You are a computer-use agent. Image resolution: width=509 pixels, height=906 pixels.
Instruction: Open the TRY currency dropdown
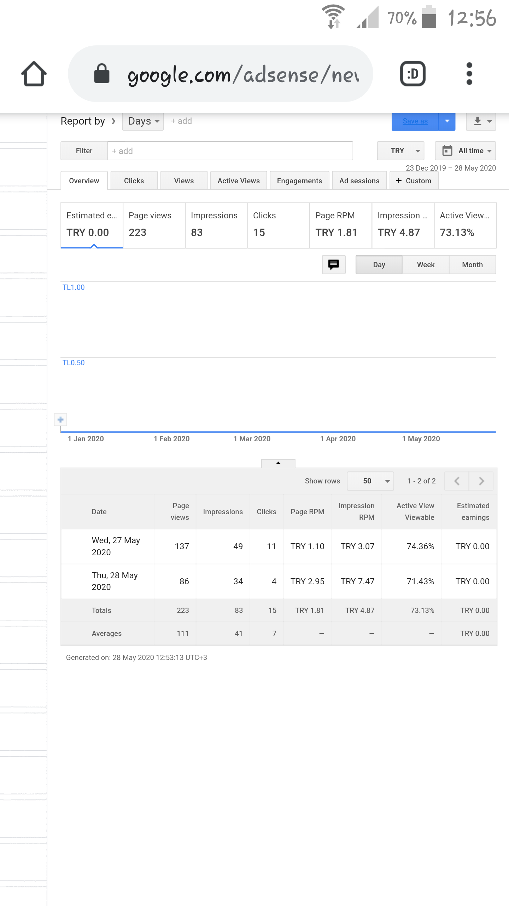tap(400, 151)
